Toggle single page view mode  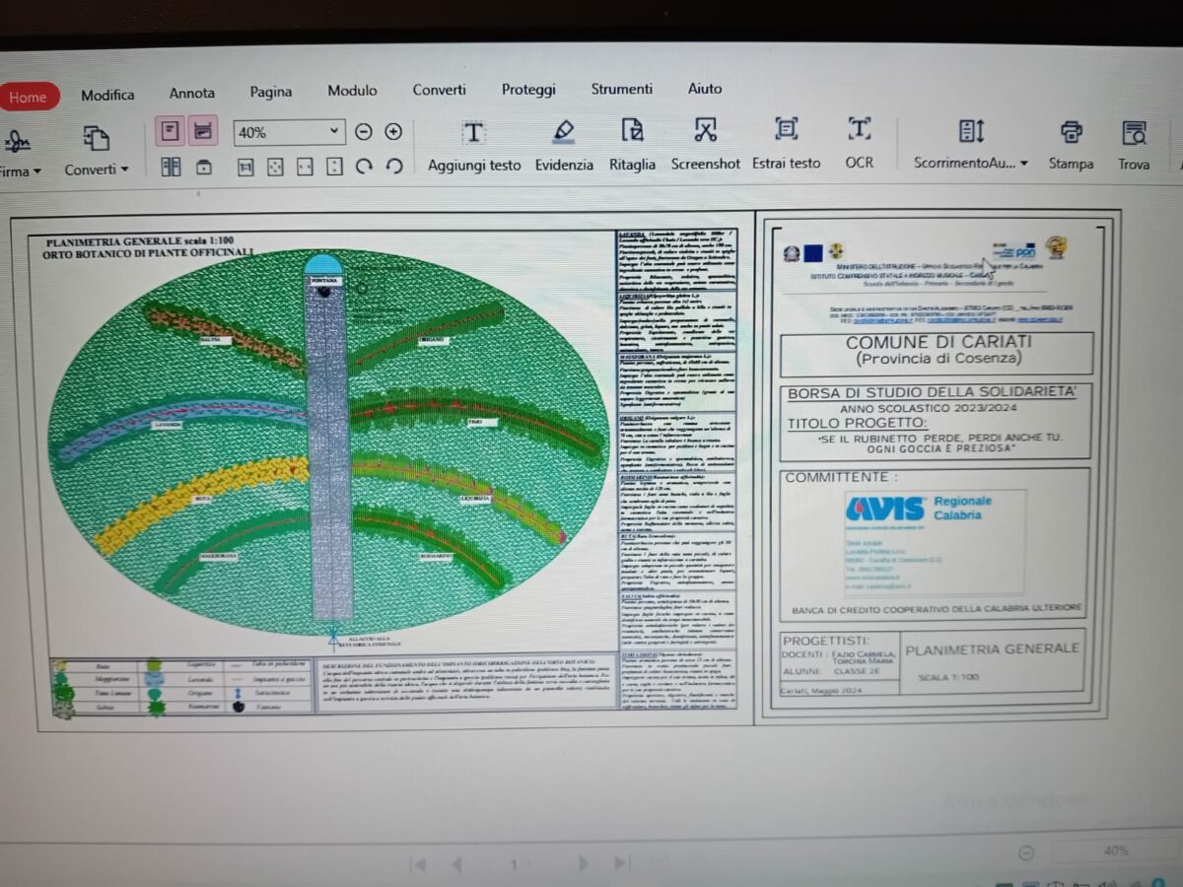pyautogui.click(x=171, y=130)
